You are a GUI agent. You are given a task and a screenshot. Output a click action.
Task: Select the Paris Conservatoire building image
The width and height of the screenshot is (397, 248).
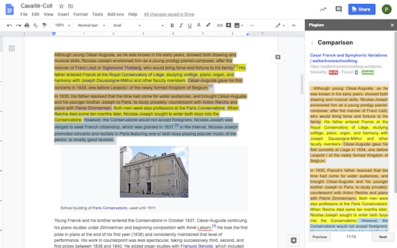point(154,172)
